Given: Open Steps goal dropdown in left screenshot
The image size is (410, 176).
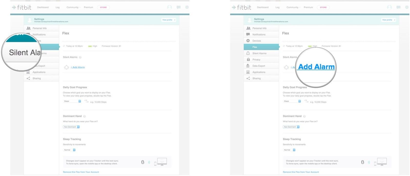Looking at the screenshot, I should (x=72, y=101).
